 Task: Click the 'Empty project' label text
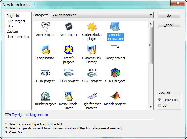pos(115,58)
